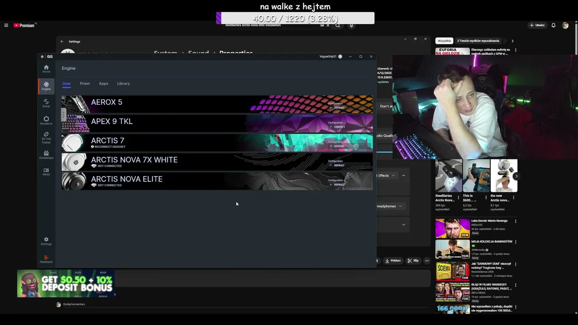Click the Klip button
This screenshot has height=325, width=578.
coord(413,260)
